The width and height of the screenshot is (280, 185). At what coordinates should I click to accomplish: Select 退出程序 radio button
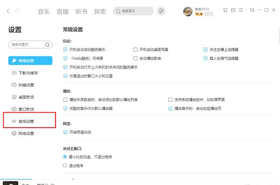65,165
